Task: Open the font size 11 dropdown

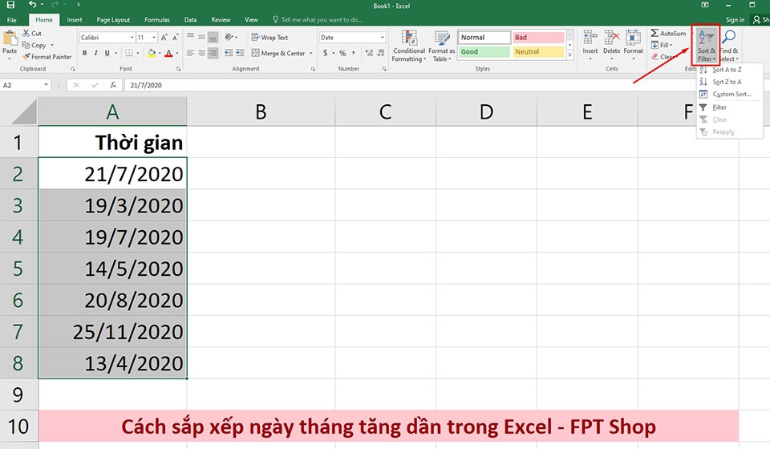Action: tap(154, 38)
